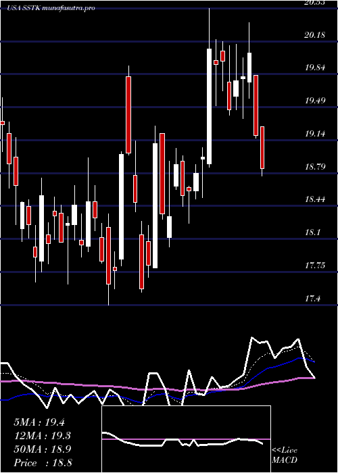Select the 18.79 price axis label
The width and height of the screenshot is (338, 473).
pyautogui.click(x=315, y=166)
